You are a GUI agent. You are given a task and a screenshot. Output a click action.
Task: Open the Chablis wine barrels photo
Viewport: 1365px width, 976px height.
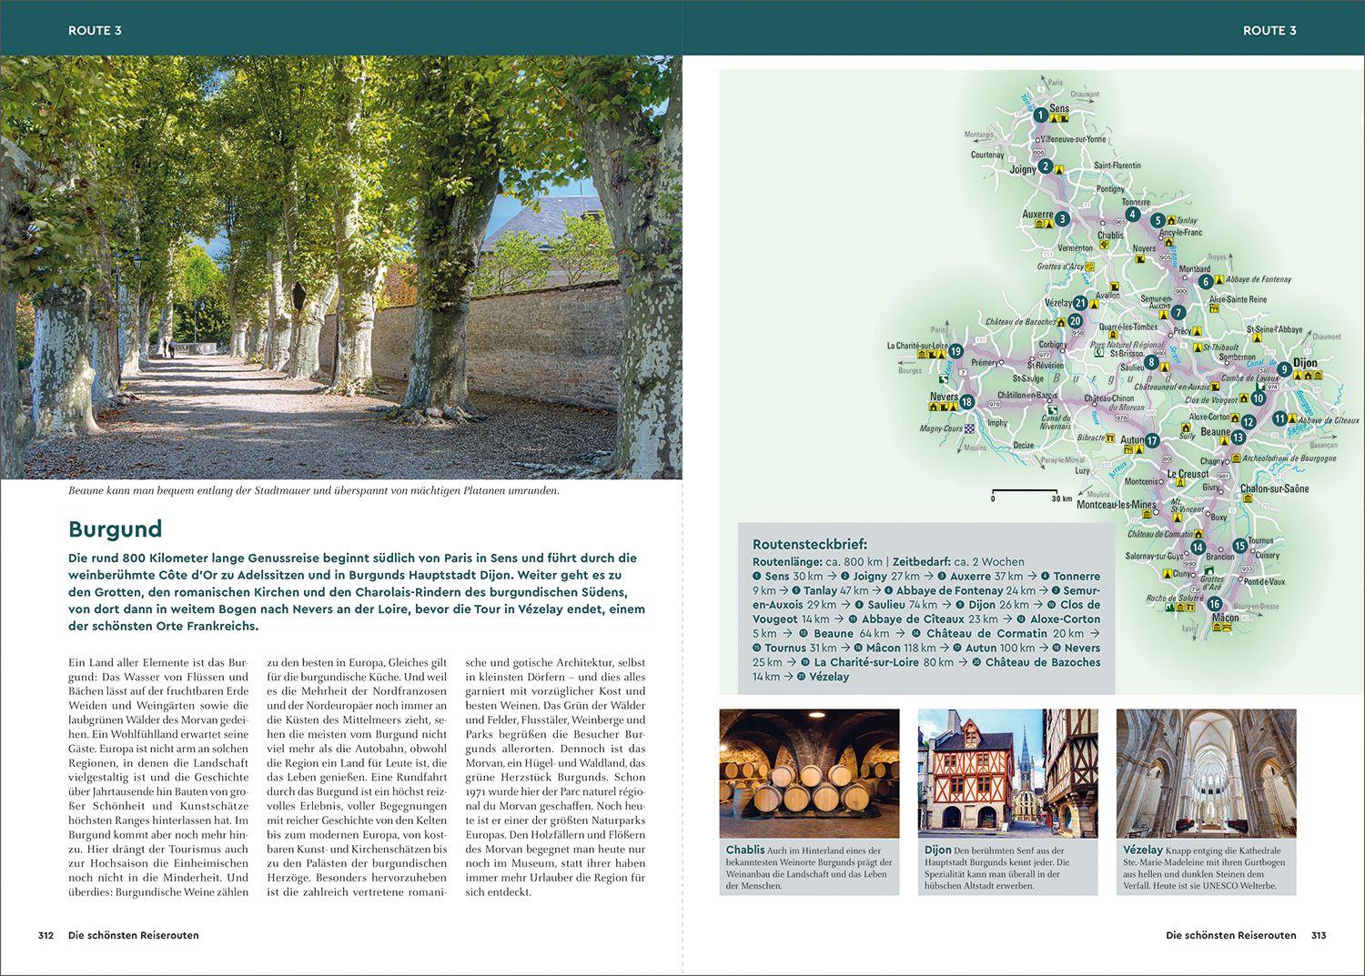point(809,773)
